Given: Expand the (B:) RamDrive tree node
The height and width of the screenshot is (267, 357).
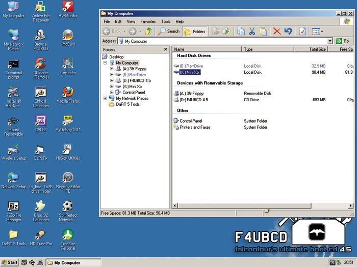Looking at the screenshot, I should pyautogui.click(x=112, y=75).
